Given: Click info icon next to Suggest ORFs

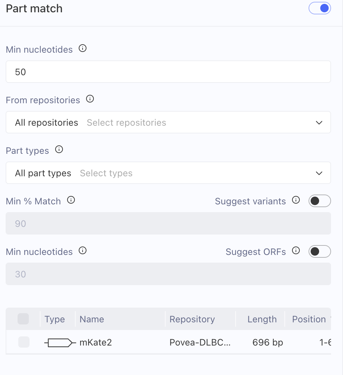Looking at the screenshot, I should (x=296, y=251).
